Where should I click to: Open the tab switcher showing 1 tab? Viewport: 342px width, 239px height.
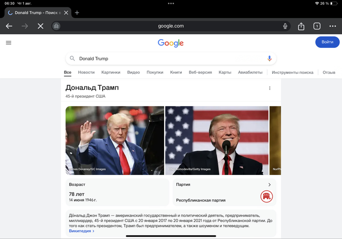coord(317,26)
